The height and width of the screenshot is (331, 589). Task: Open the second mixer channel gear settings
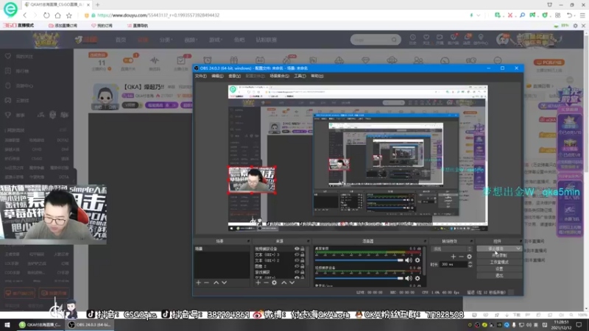pos(417,278)
